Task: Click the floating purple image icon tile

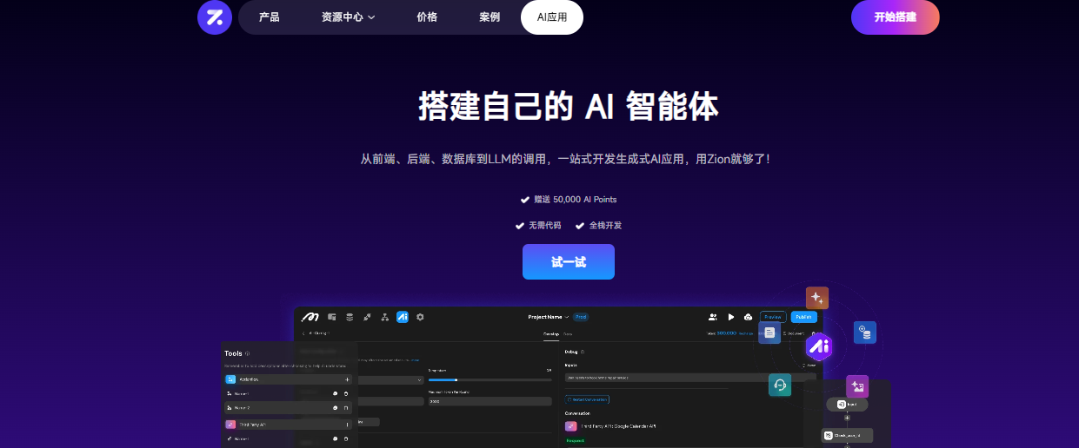Action: tap(857, 386)
